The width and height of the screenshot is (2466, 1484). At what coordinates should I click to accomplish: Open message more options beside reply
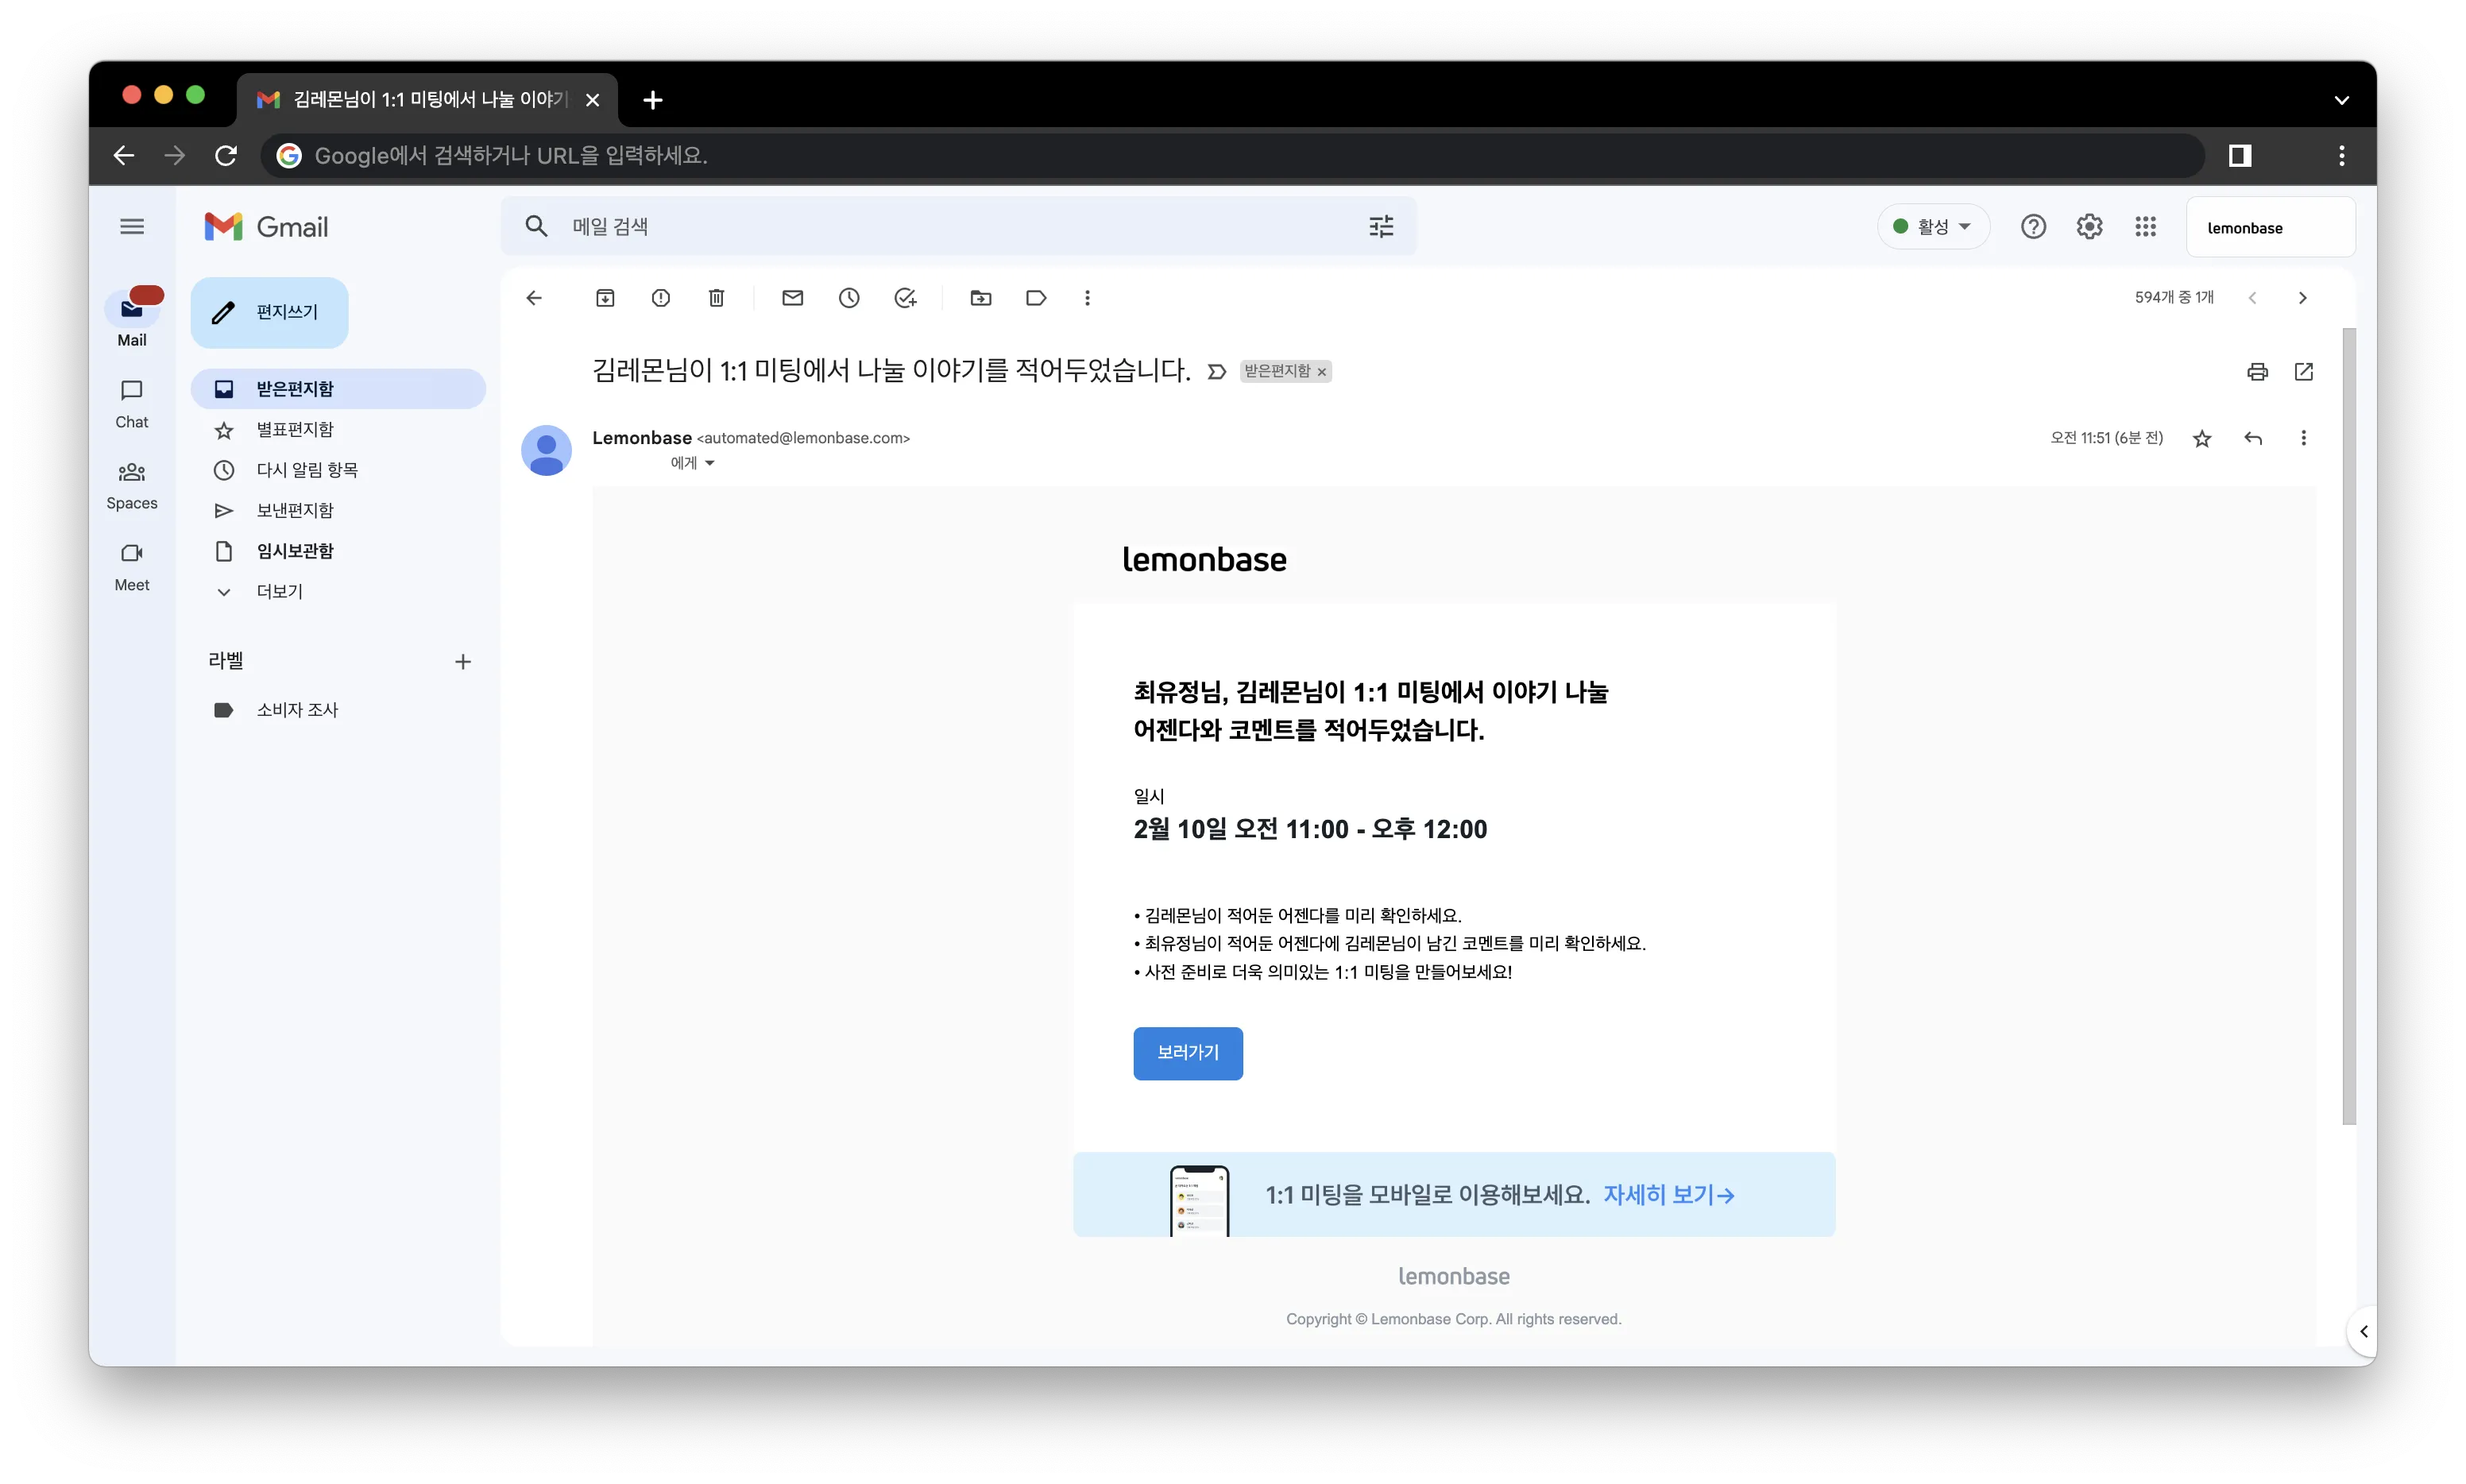(2304, 438)
